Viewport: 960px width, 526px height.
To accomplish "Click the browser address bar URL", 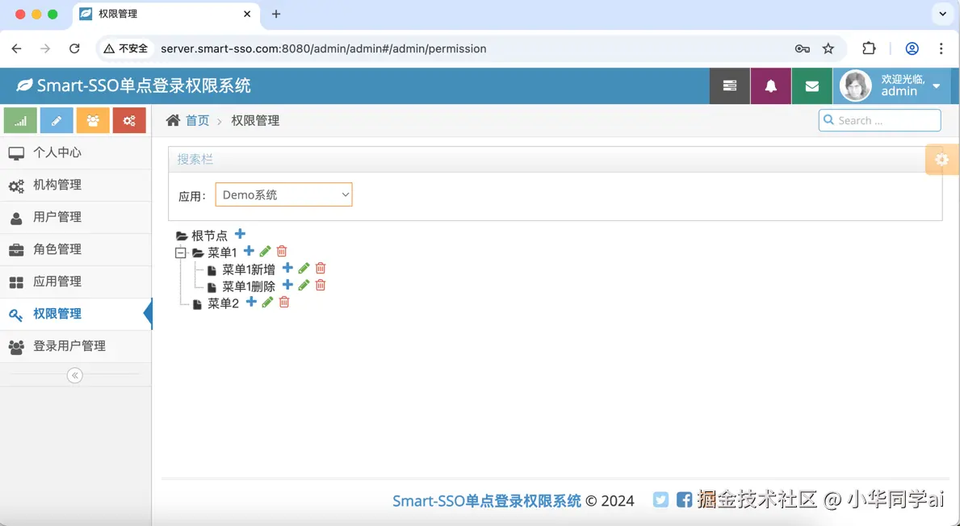I will [323, 48].
